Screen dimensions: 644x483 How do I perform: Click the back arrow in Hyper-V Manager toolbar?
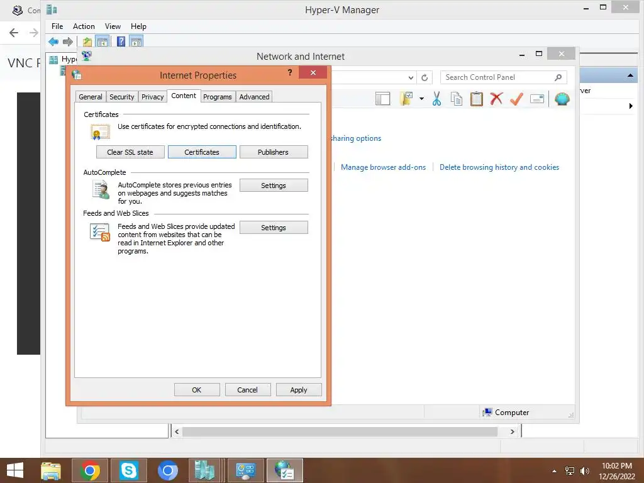pos(53,42)
